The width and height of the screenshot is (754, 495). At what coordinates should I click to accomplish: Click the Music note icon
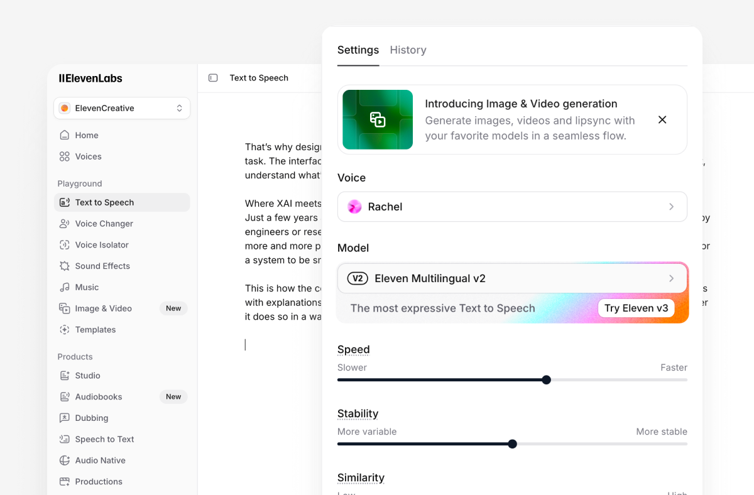(64, 287)
